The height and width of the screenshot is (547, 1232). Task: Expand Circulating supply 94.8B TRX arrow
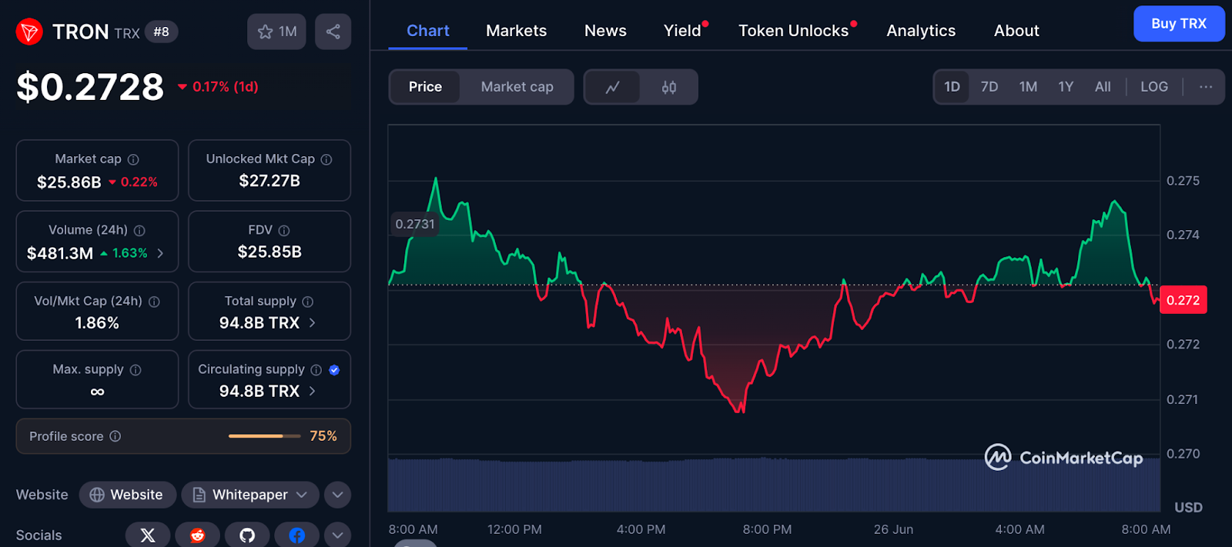click(x=312, y=391)
